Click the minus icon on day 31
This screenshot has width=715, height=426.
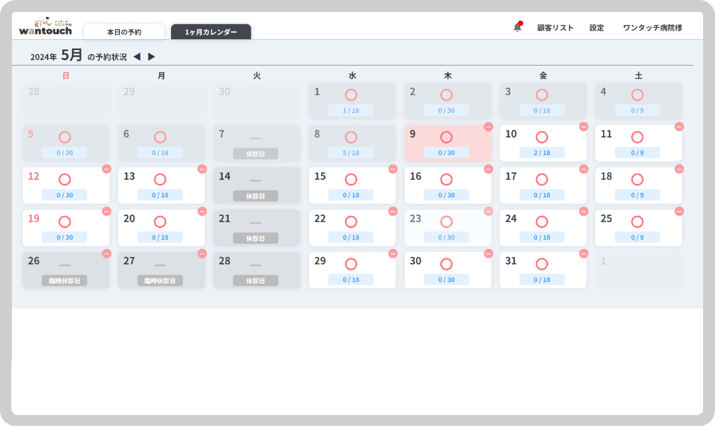(584, 253)
